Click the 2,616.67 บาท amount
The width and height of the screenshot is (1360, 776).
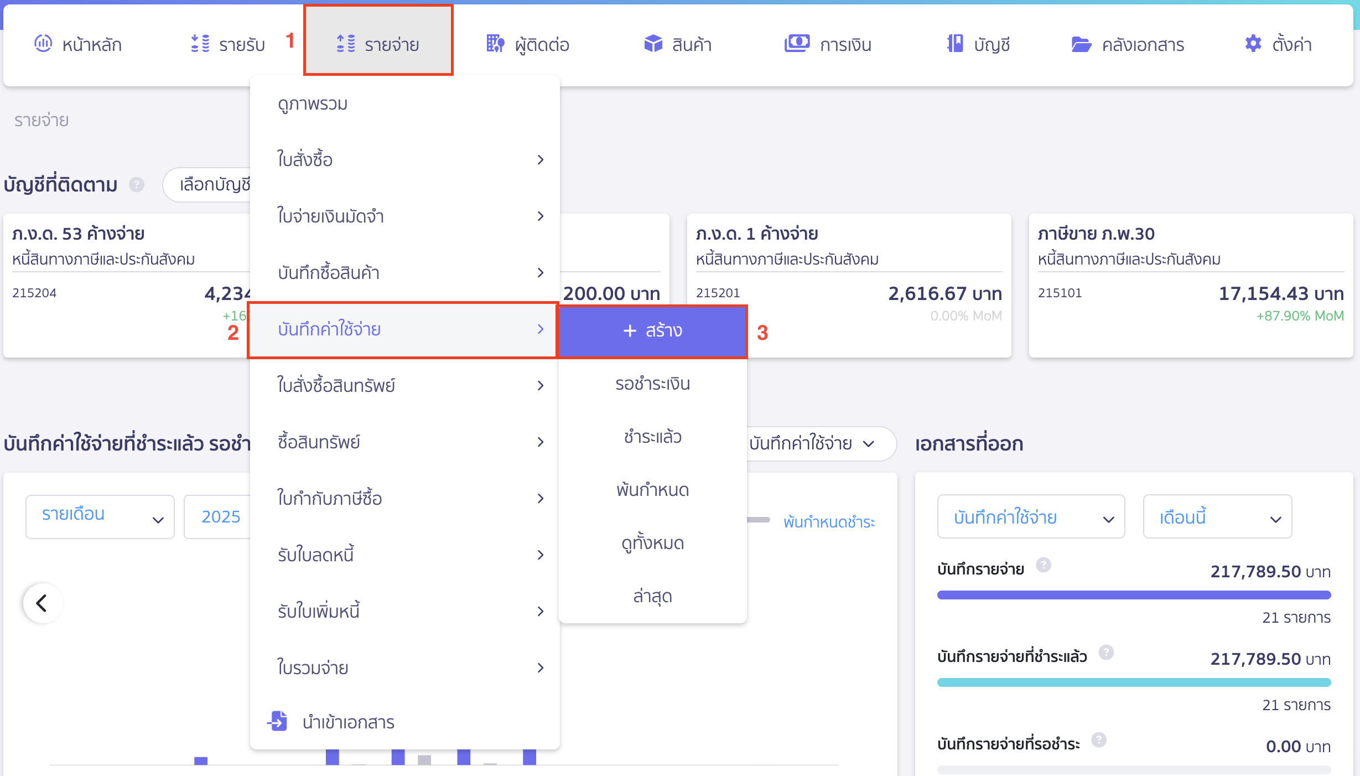click(945, 293)
